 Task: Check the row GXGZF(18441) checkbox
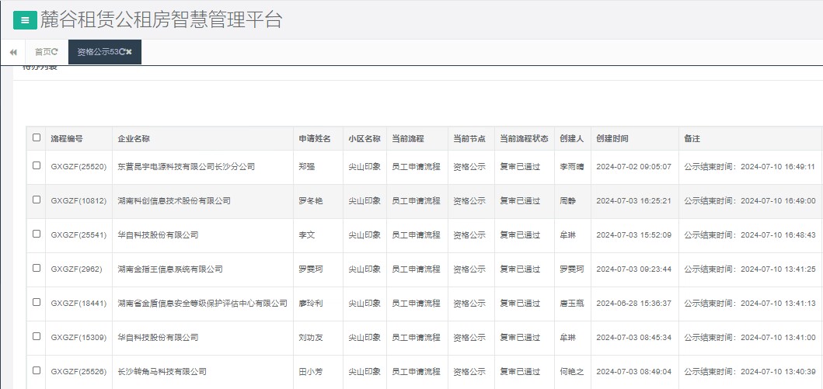coord(37,302)
